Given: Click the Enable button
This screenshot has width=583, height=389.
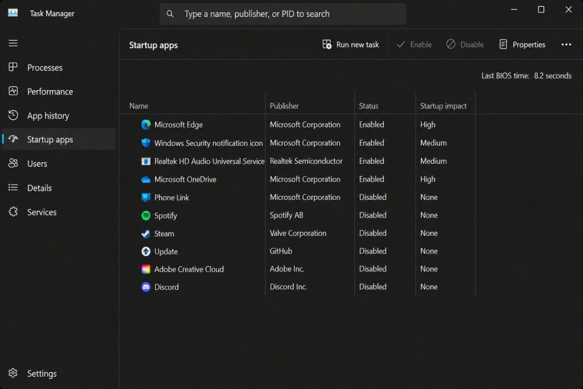Looking at the screenshot, I should pos(414,44).
